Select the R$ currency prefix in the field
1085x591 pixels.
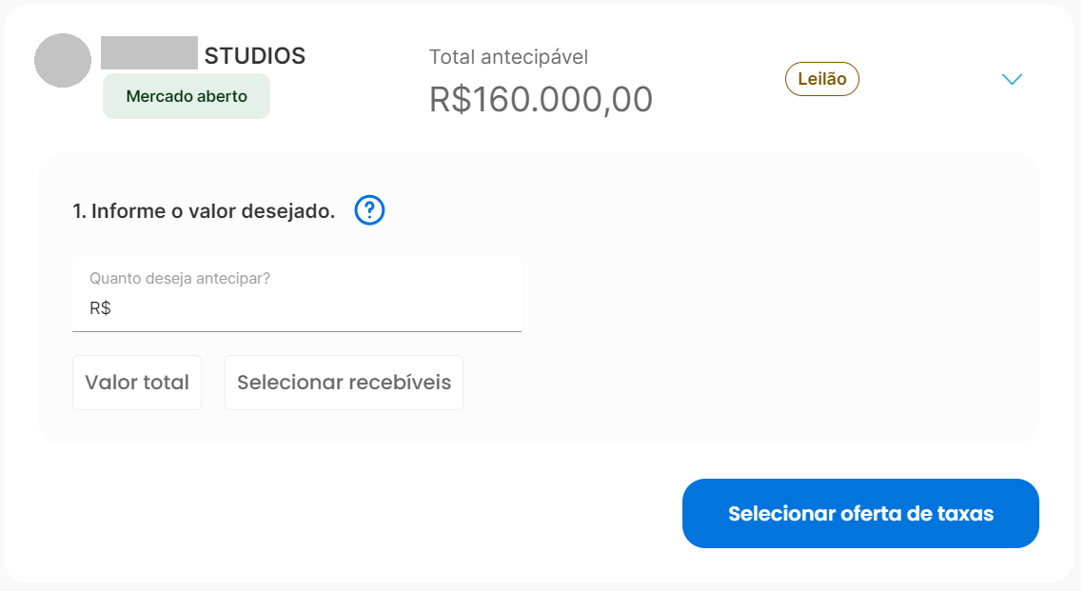point(100,308)
